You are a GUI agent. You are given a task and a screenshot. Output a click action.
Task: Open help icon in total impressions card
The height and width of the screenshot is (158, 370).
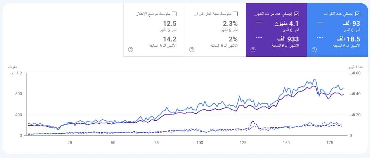(x=253, y=50)
